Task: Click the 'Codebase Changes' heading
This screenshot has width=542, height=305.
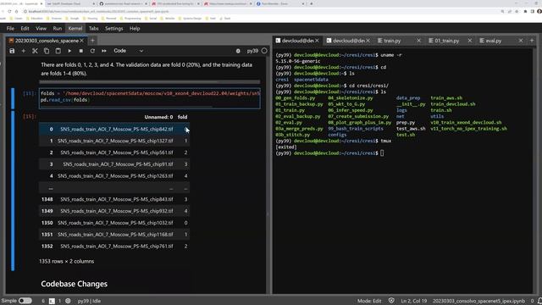Action: [74, 284]
